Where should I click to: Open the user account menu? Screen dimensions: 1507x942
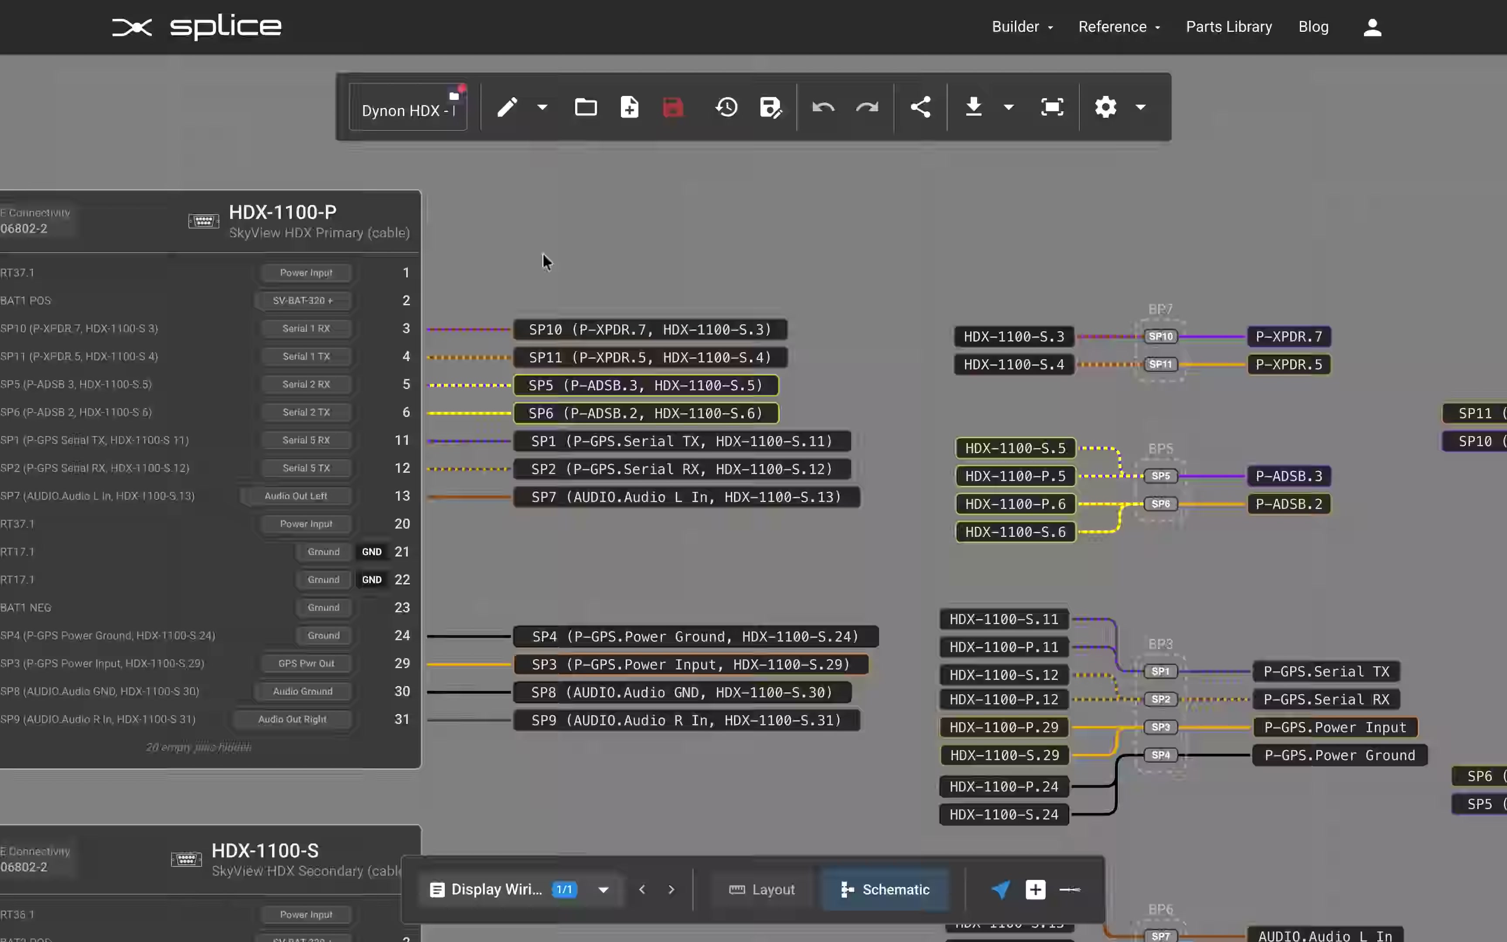(1372, 27)
